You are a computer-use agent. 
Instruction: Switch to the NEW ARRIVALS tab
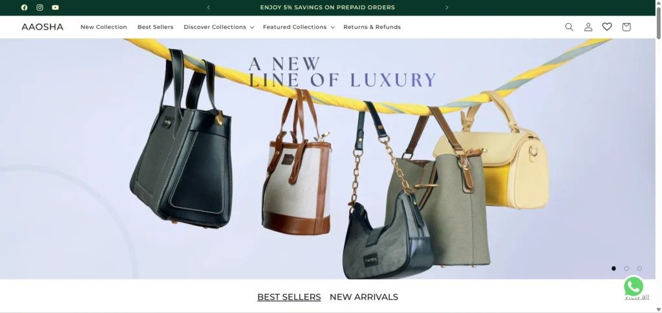(364, 297)
